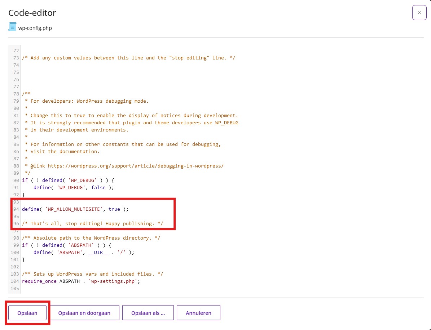
Task: Click the wp-config.php file icon
Action: pos(12,27)
